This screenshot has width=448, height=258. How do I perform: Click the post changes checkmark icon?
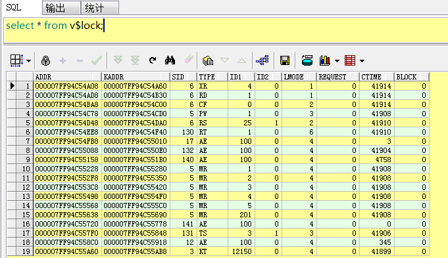[x=97, y=60]
